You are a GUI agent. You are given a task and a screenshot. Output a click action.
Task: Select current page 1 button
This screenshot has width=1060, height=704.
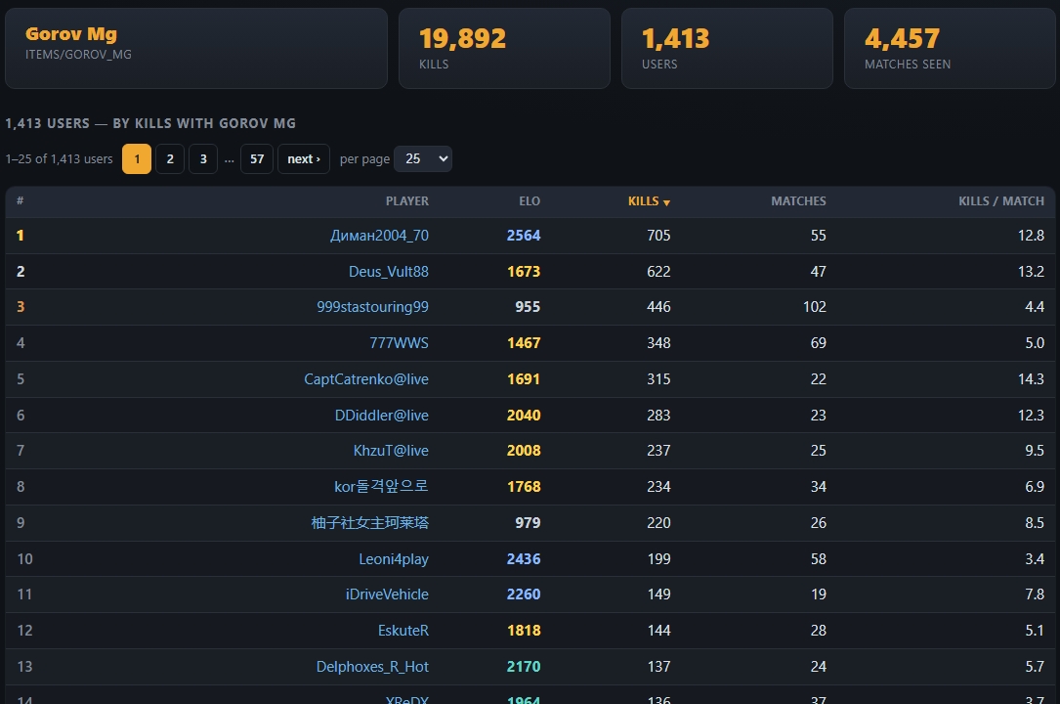137,159
